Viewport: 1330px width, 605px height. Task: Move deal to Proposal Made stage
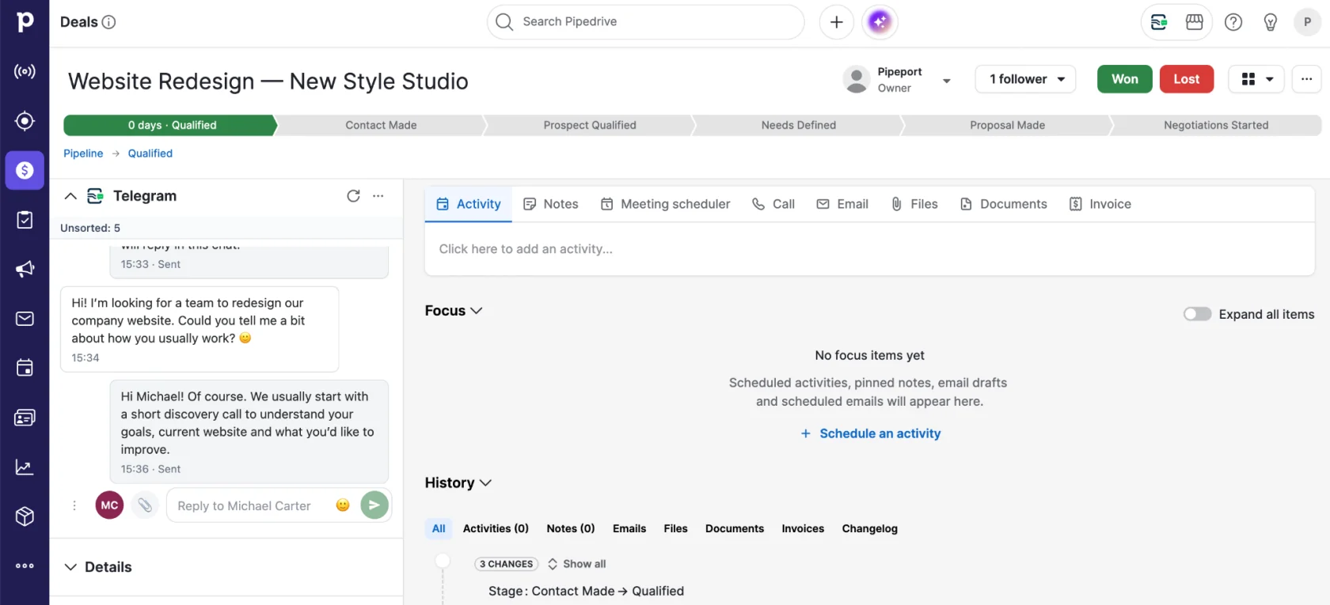click(1007, 125)
